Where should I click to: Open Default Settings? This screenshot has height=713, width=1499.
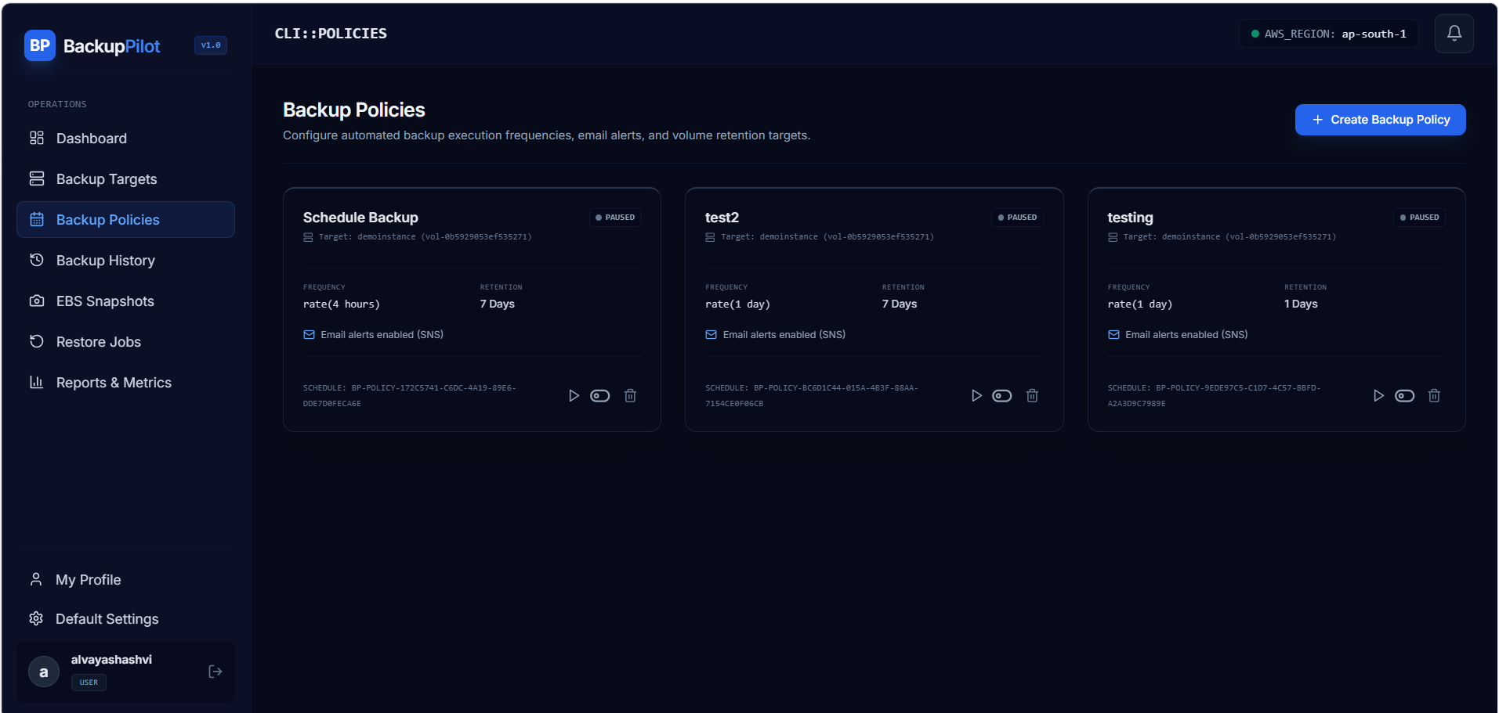[125, 619]
